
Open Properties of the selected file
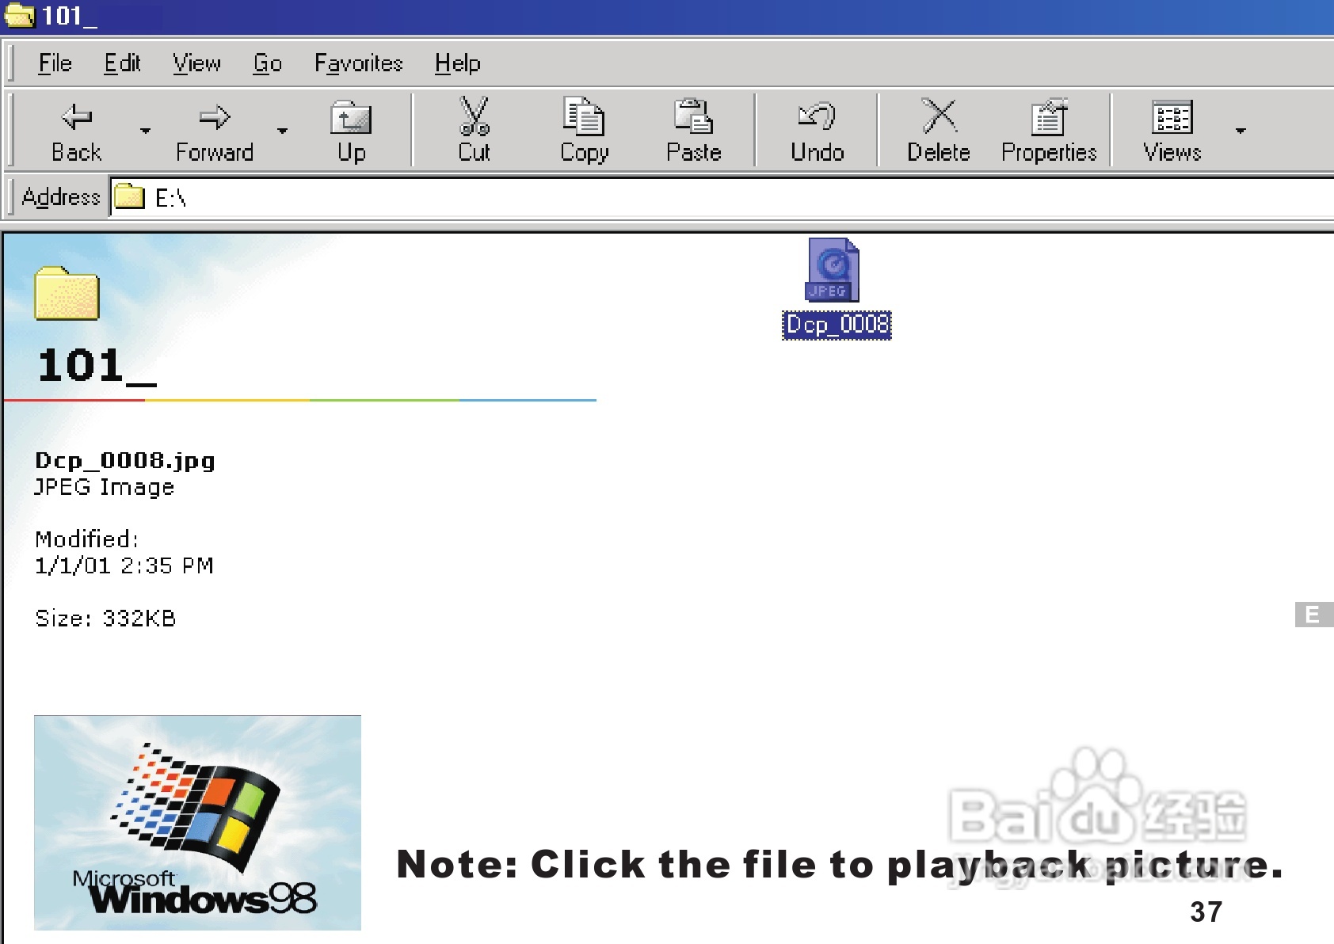pyautogui.click(x=1049, y=131)
